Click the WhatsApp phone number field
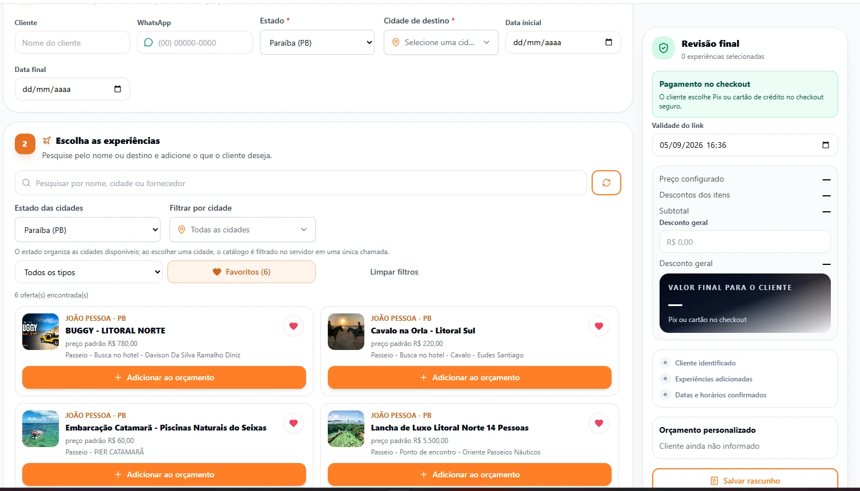The height and width of the screenshot is (491, 860). point(195,43)
